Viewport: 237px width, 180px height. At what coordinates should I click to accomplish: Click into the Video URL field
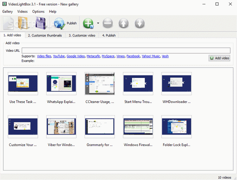tap(126, 50)
